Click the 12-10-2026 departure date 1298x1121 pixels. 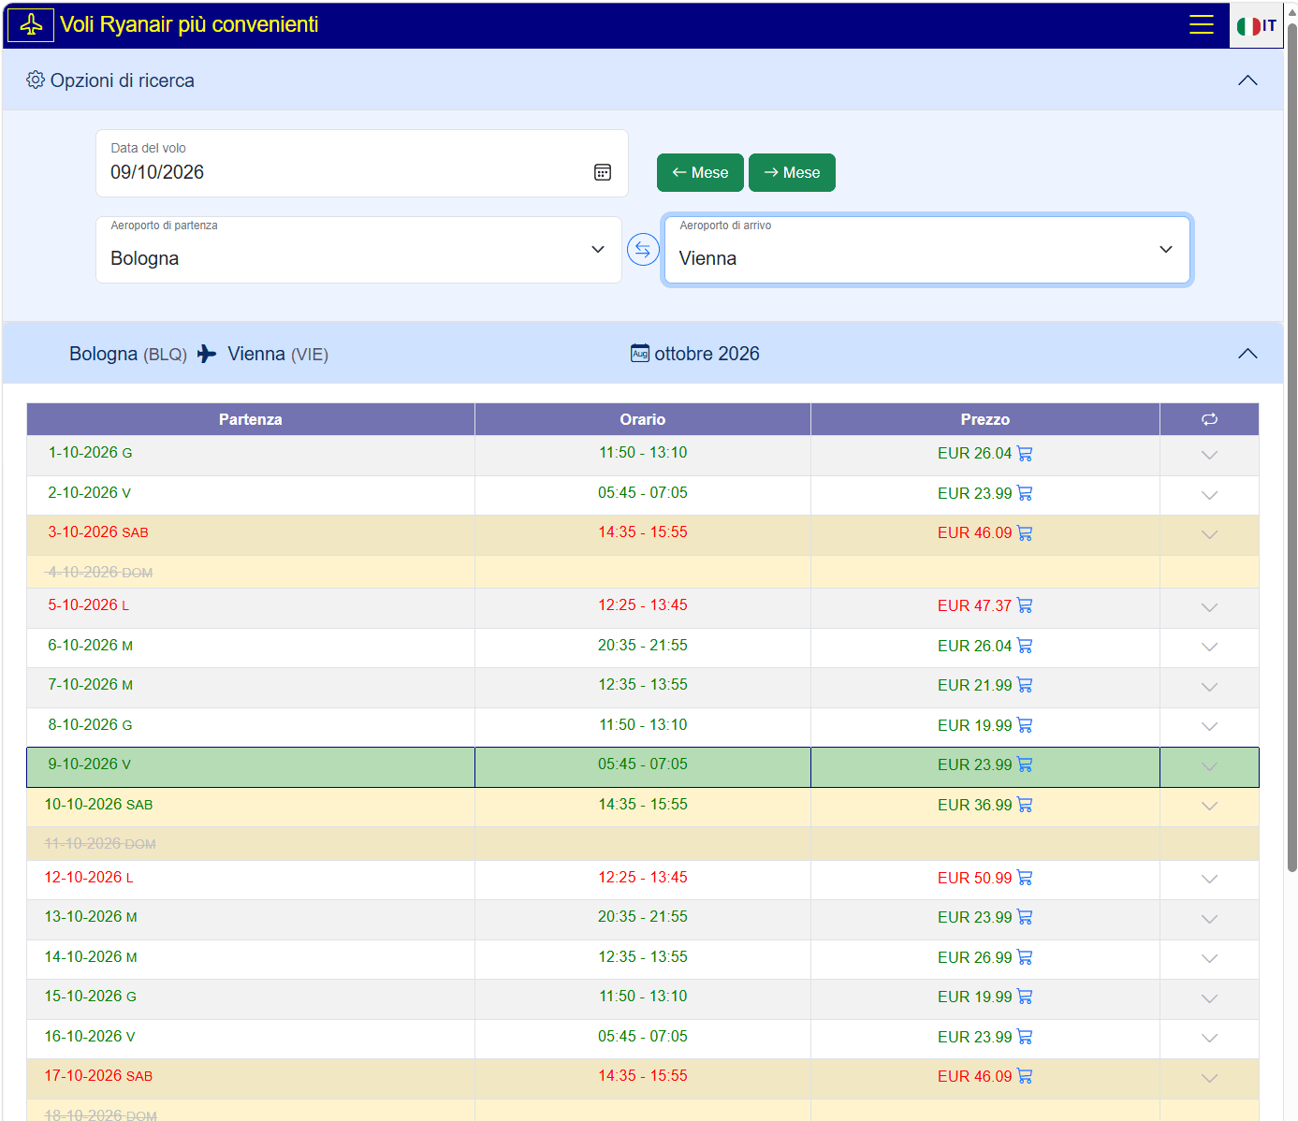pos(89,878)
